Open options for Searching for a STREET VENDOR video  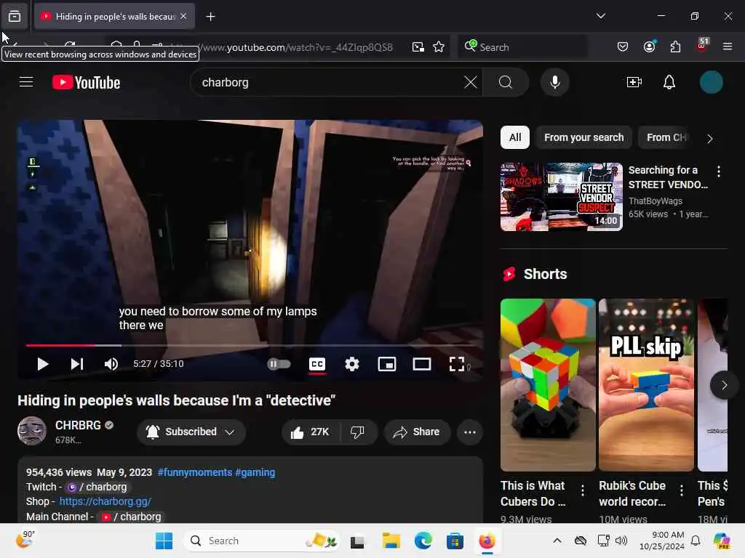pyautogui.click(x=718, y=171)
